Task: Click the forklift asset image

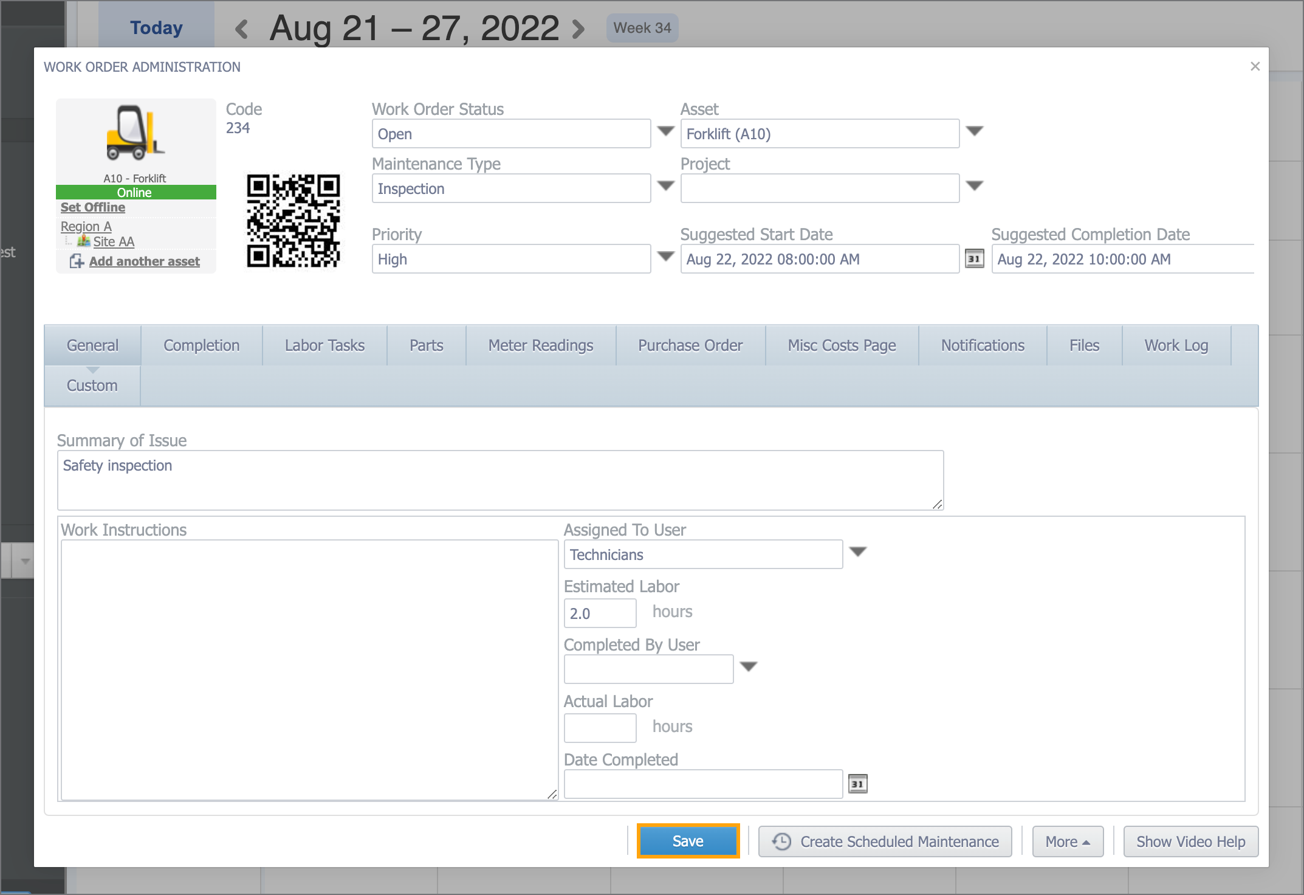Action: [x=135, y=133]
